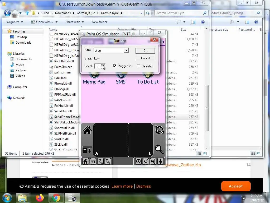Accept the PalmDB cookies

pos(236,186)
